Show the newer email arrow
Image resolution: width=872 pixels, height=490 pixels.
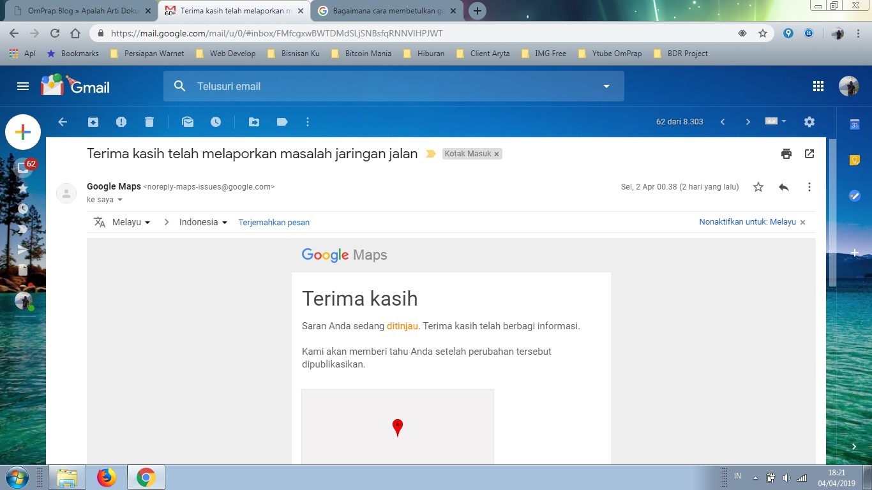coord(723,122)
